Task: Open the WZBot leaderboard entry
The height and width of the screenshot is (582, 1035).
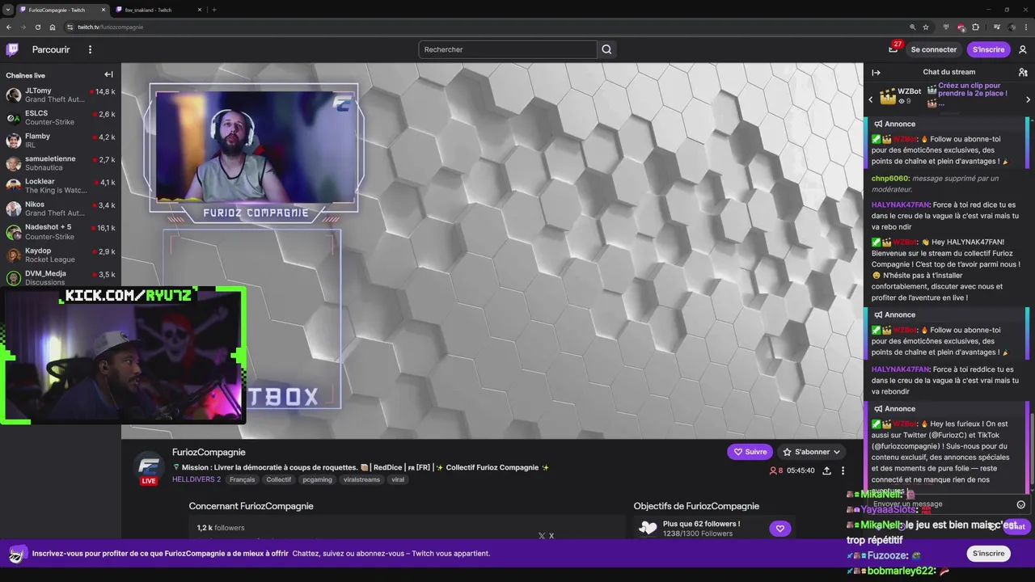Action: [900, 96]
